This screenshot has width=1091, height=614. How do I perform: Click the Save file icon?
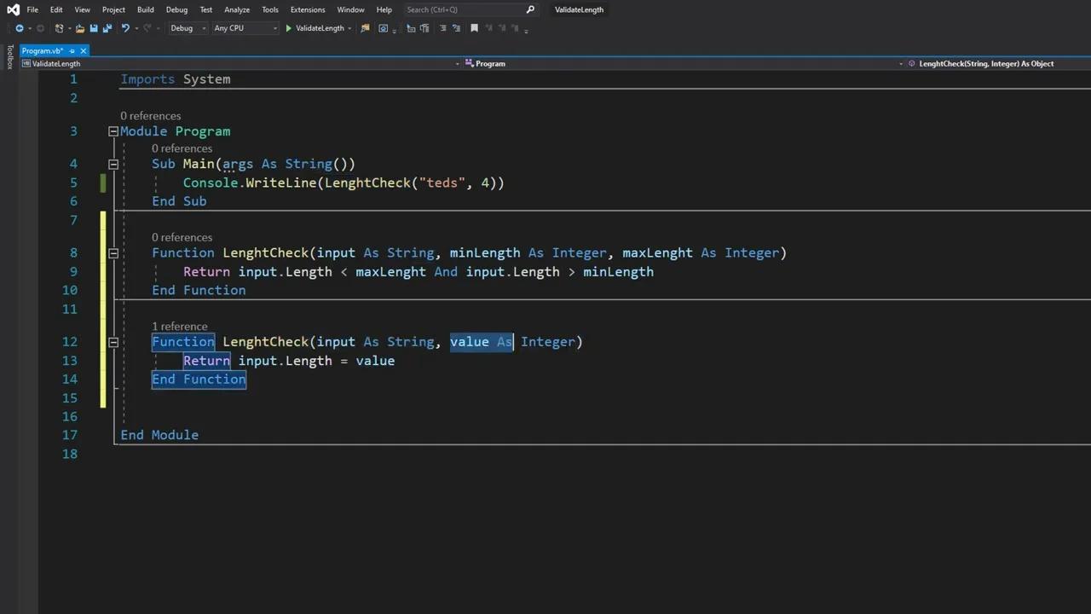point(94,28)
